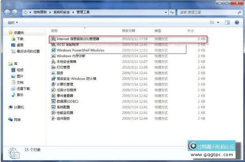Open the view options dropdown arrow
The height and width of the screenshot is (162, 245).
pyautogui.click(x=218, y=22)
